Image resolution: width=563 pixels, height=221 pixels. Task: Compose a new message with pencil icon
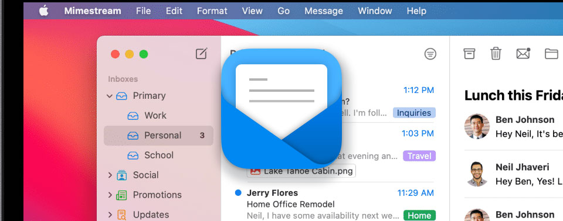click(x=201, y=54)
